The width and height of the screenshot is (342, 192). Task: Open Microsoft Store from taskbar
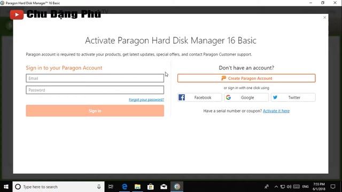151,187
